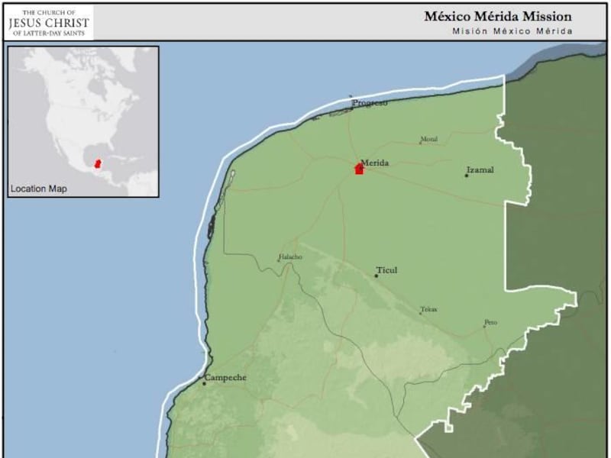The height and width of the screenshot is (458, 611).
Task: Click the 'Mérida' city name label
Action: tap(375, 163)
